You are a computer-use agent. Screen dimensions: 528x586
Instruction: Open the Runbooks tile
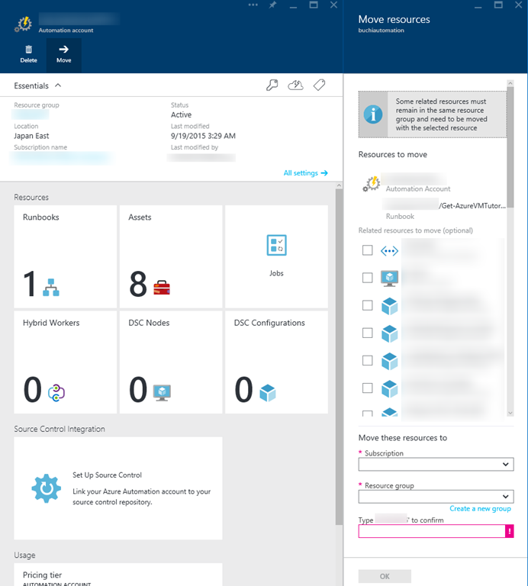[x=66, y=256]
